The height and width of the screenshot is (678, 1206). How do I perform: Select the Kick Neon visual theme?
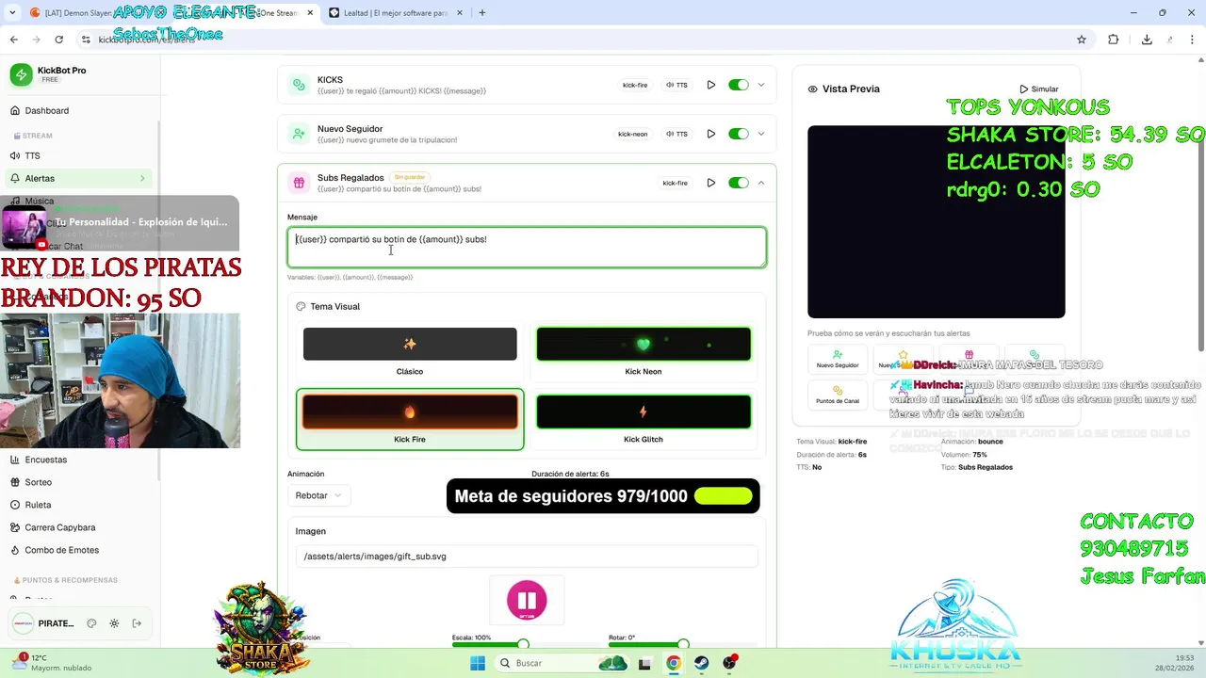click(x=644, y=351)
